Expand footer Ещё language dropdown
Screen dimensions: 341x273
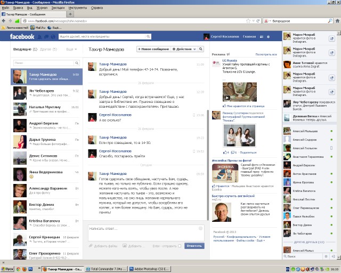(x=261, y=240)
